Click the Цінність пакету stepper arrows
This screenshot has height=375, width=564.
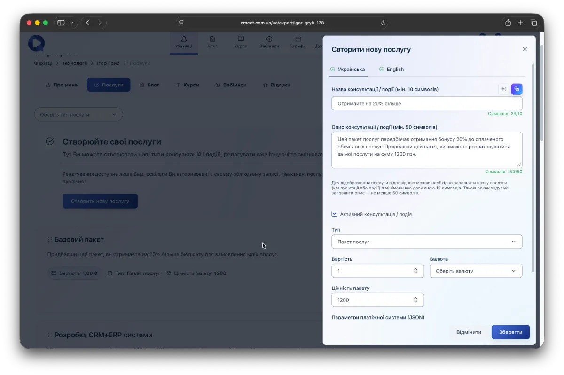(x=415, y=300)
